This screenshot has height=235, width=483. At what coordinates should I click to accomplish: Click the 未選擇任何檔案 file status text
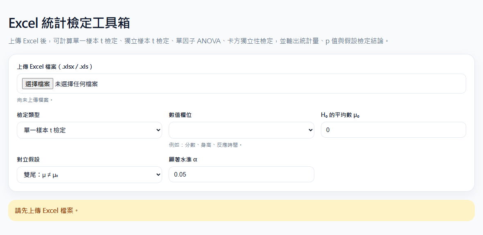tap(77, 84)
